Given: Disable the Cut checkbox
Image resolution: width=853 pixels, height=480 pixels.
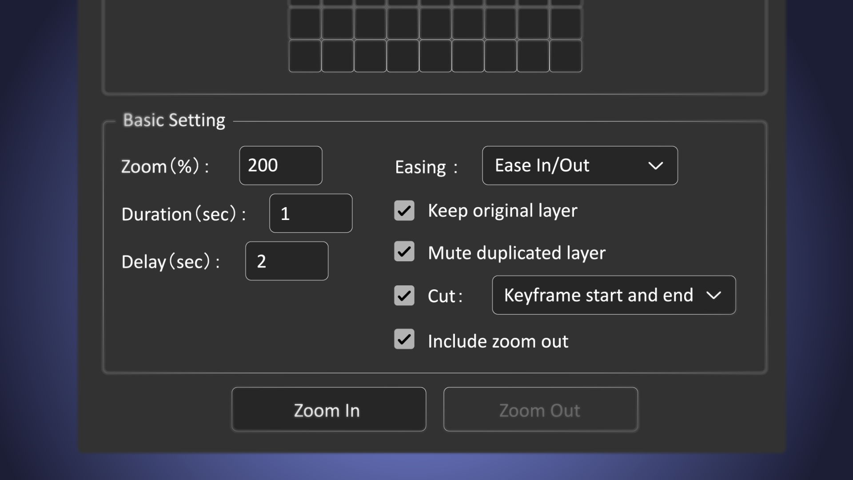Looking at the screenshot, I should point(404,296).
